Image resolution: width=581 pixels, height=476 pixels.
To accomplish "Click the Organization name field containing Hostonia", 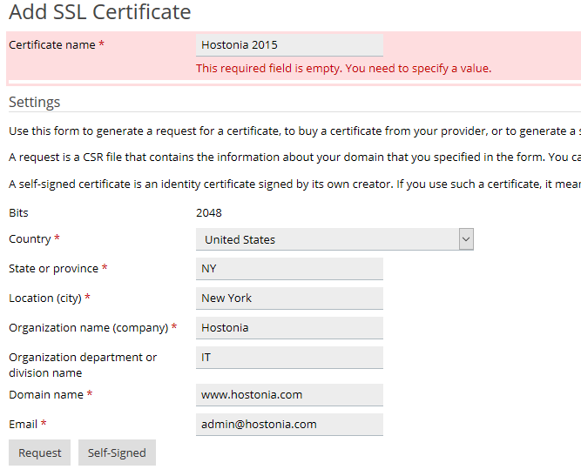I will [x=289, y=328].
